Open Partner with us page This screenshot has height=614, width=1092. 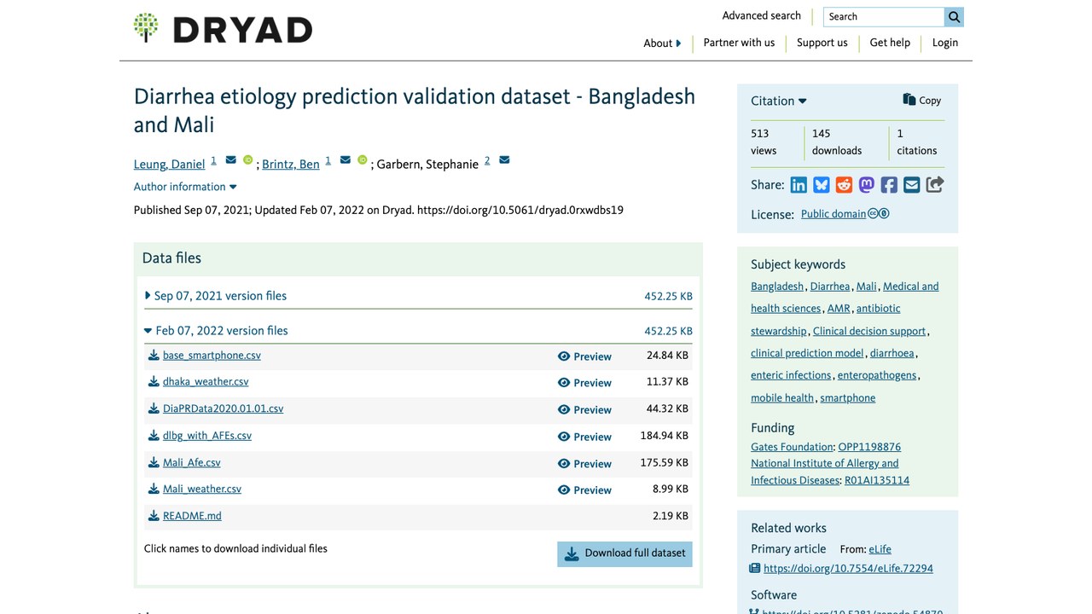(739, 43)
